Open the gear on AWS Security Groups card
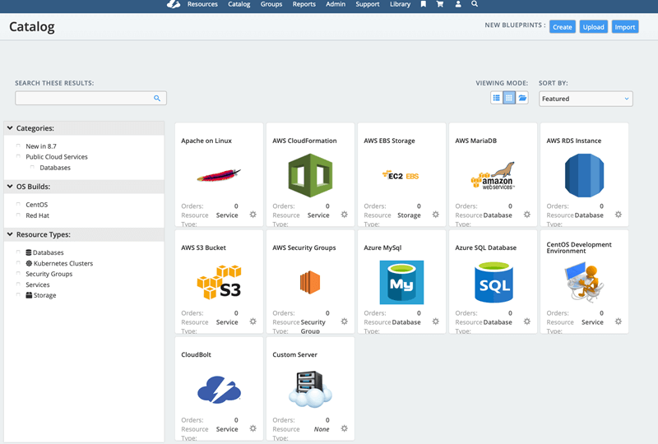Image resolution: width=658 pixels, height=444 pixels. [345, 321]
